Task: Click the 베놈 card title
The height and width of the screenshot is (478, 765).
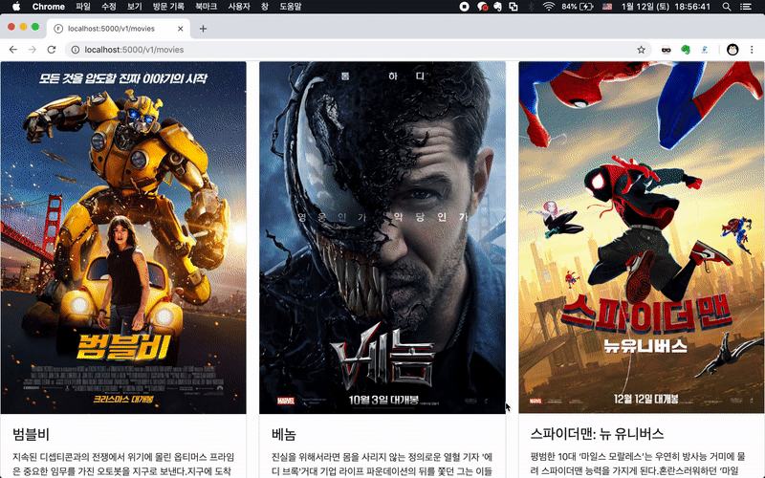Action: tap(284, 434)
